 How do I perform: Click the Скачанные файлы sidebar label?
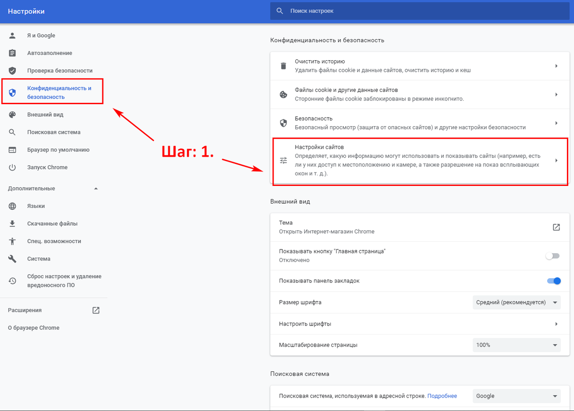click(53, 224)
